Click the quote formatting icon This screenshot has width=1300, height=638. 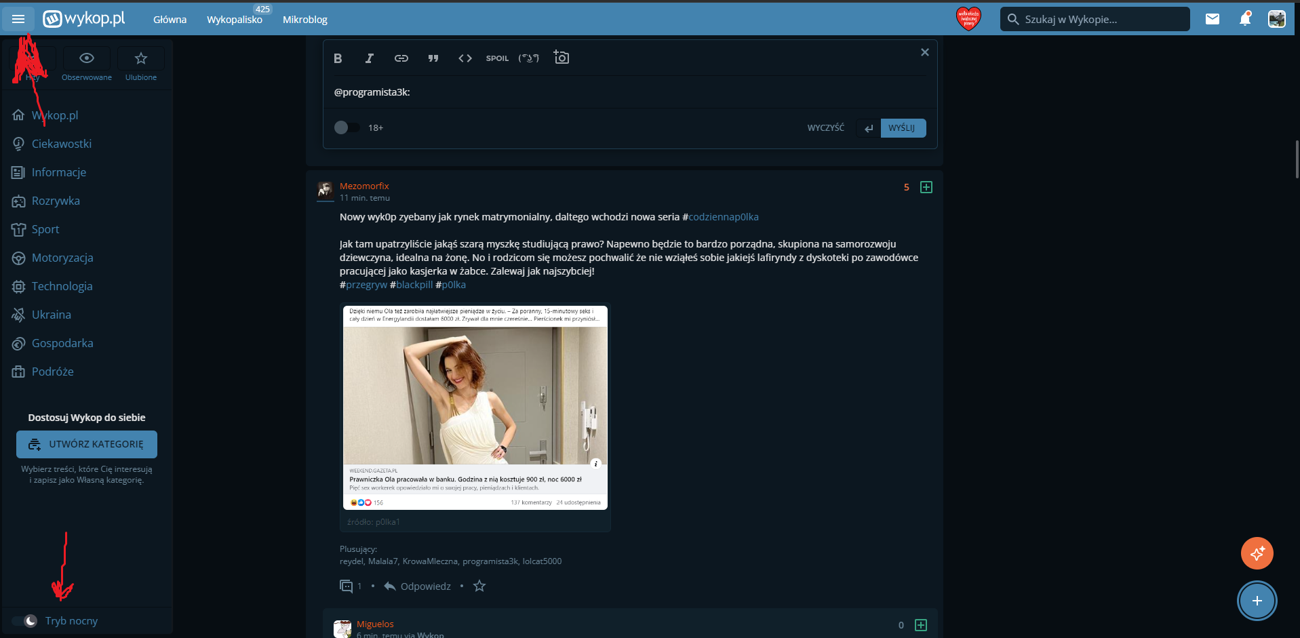[x=433, y=58]
